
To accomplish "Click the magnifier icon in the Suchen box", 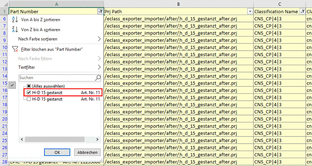I will tap(98, 77).
